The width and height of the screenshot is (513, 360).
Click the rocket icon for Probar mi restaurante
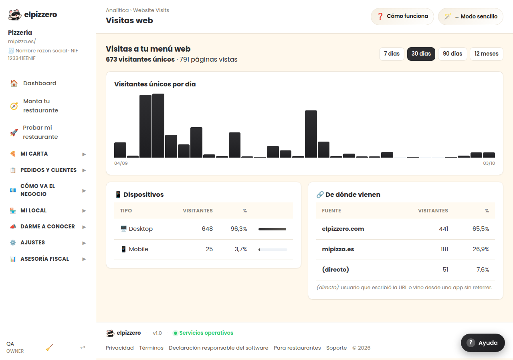(x=14, y=132)
